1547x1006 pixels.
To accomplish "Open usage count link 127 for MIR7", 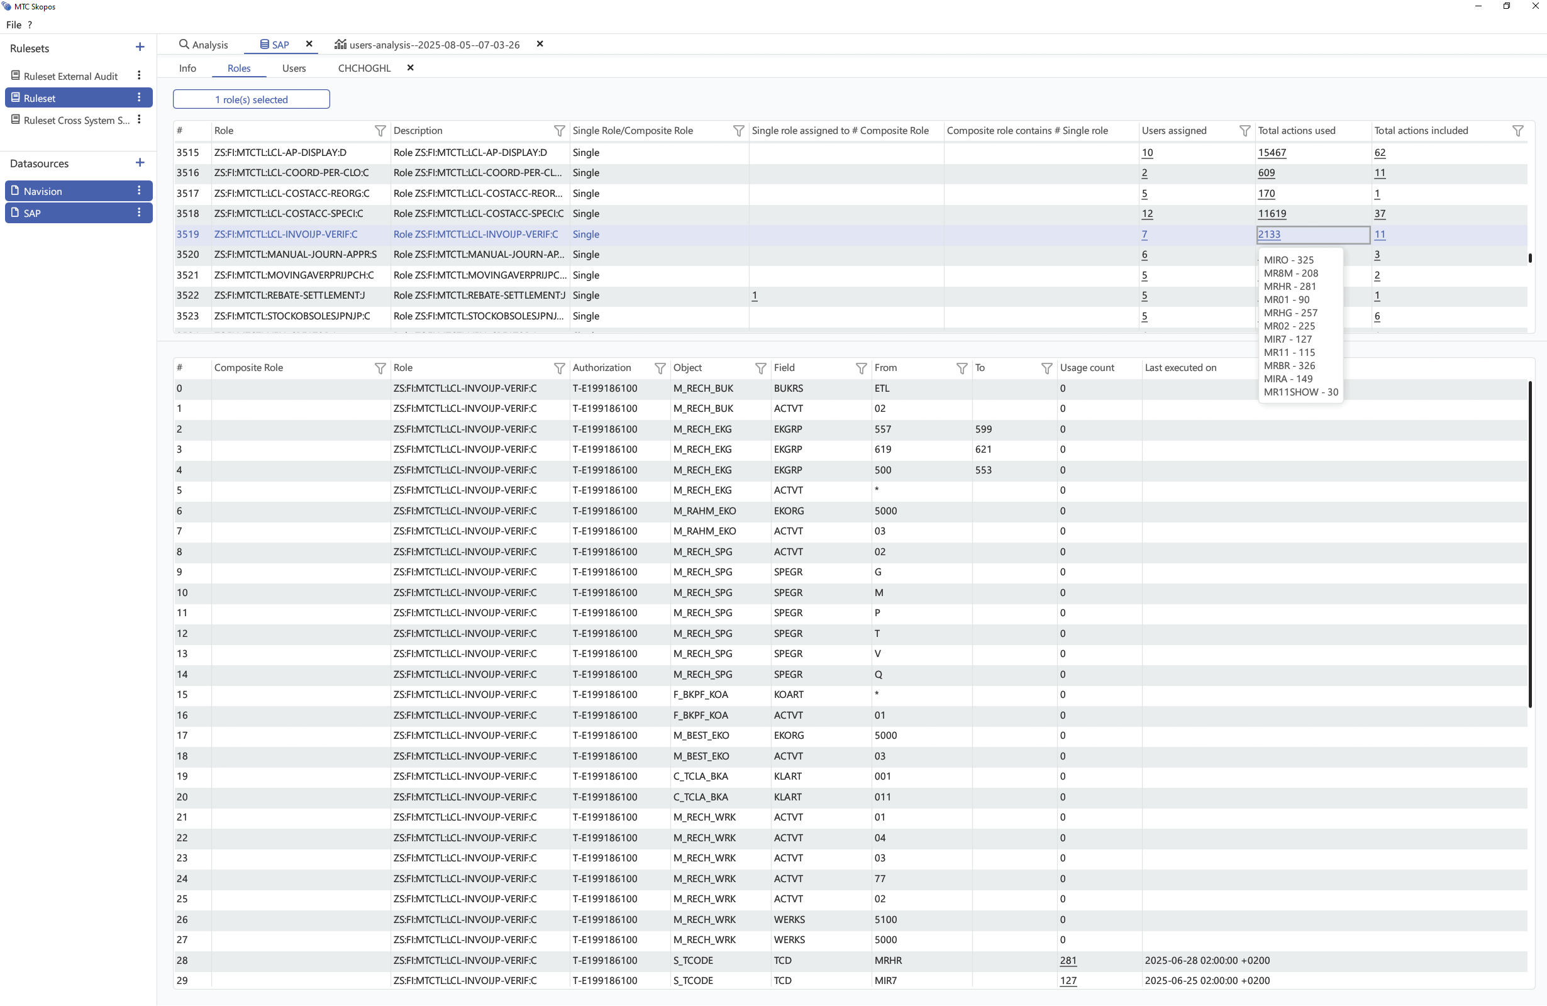I will (x=1068, y=980).
